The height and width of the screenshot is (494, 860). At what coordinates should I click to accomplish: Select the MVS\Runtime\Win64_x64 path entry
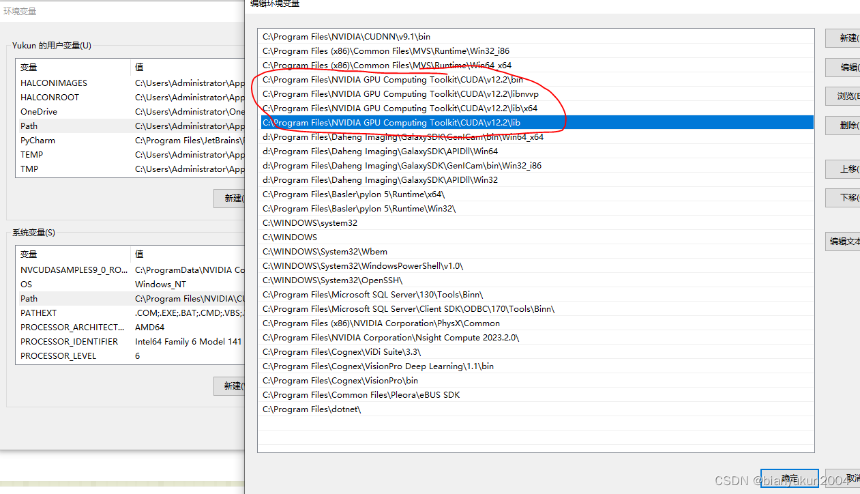(536, 66)
